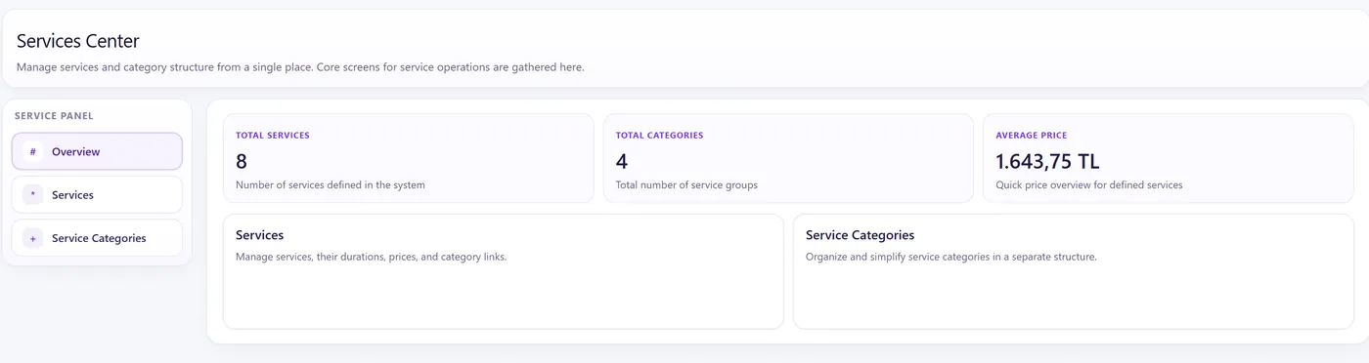Screen dimensions: 1369x363
Task: Click 'Organize and simplify service categories' description
Action: tap(951, 258)
